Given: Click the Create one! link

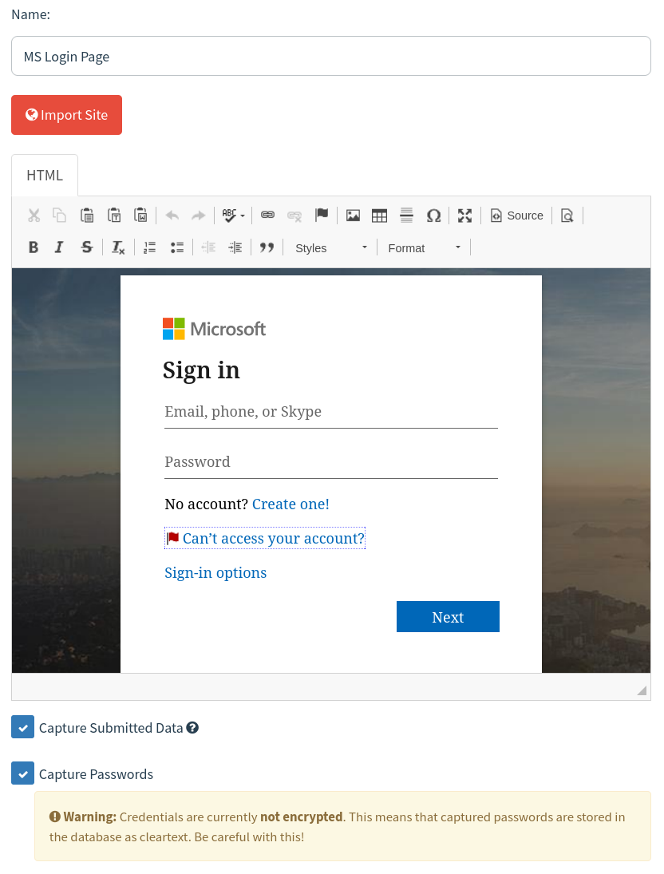Looking at the screenshot, I should pyautogui.click(x=290, y=504).
